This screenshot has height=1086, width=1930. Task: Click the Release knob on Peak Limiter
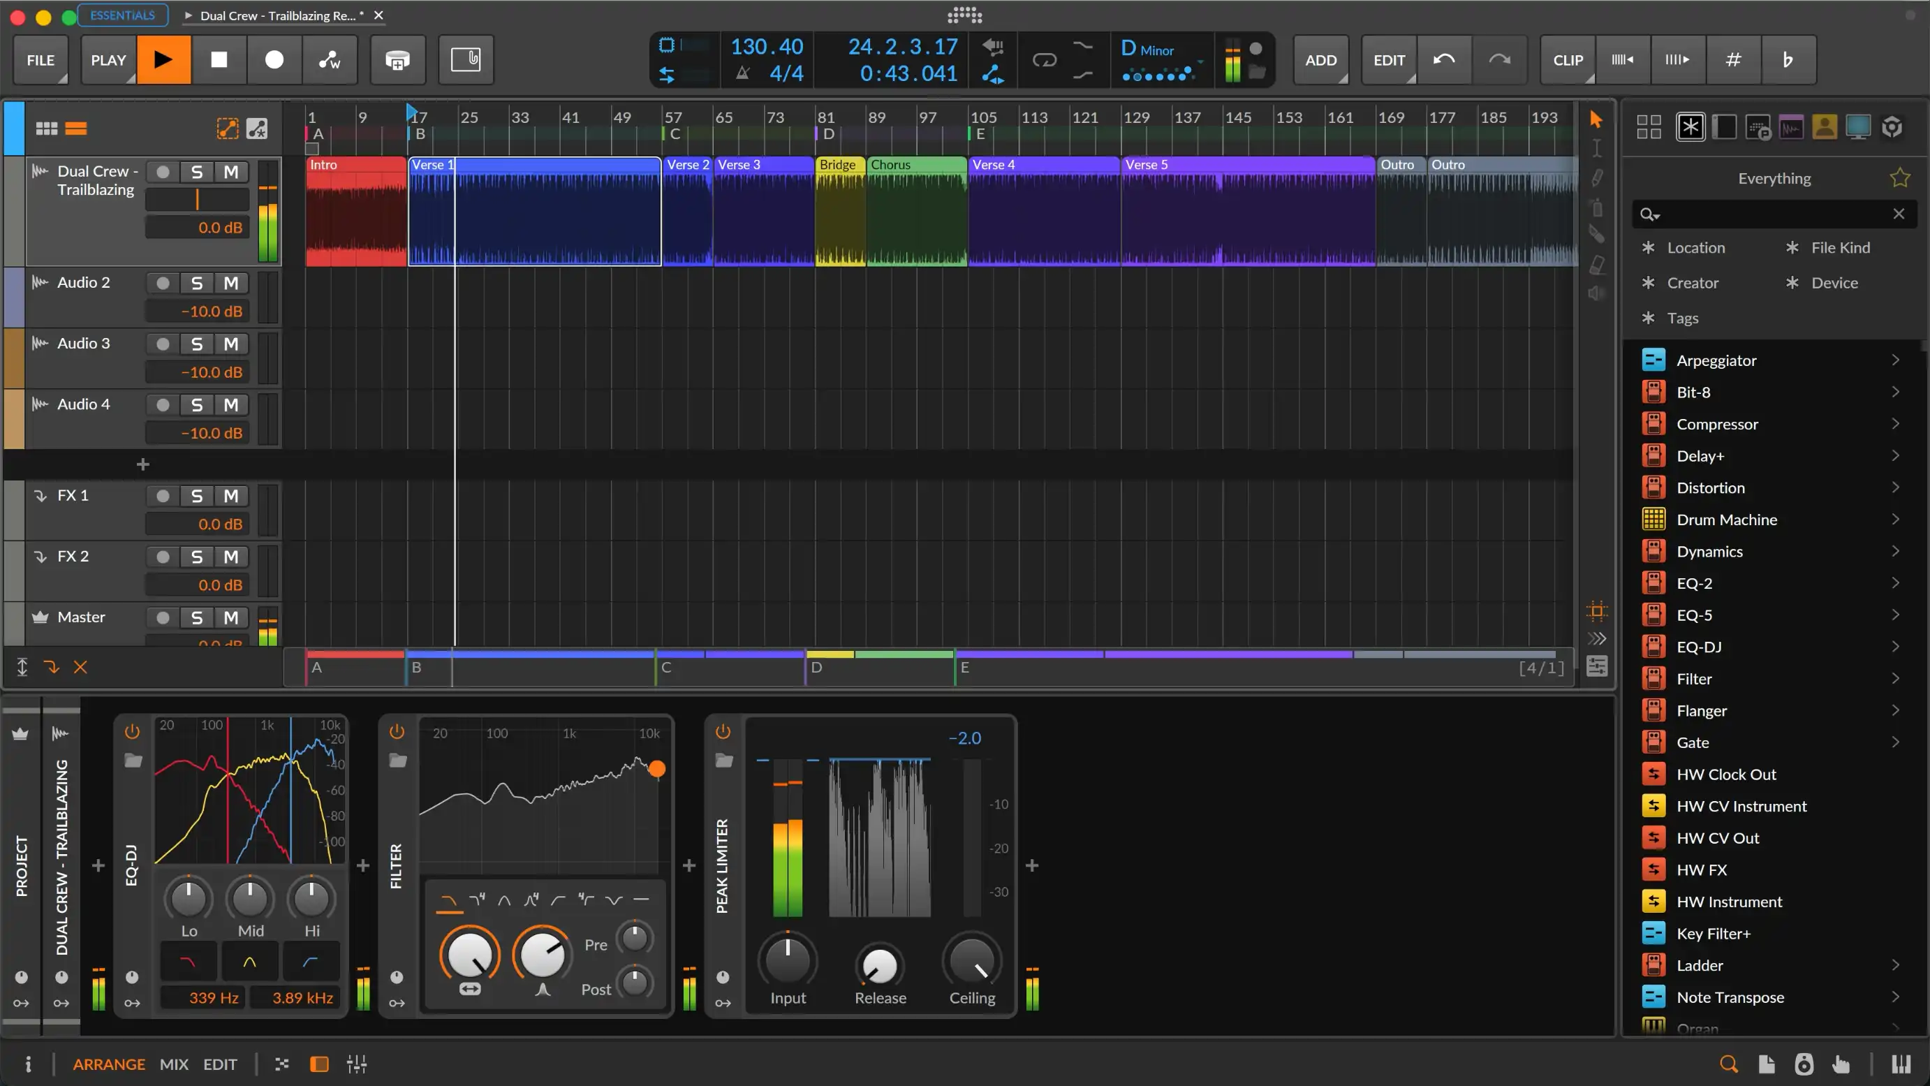point(880,965)
